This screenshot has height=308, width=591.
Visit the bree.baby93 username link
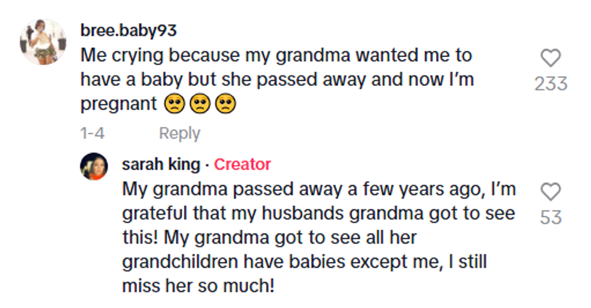(x=128, y=31)
